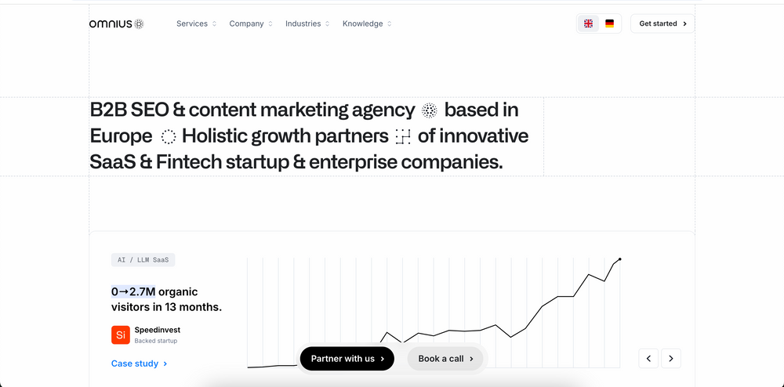The image size is (784, 387).
Task: Click the dotted sphere icon after 'agency'
Action: tap(429, 110)
